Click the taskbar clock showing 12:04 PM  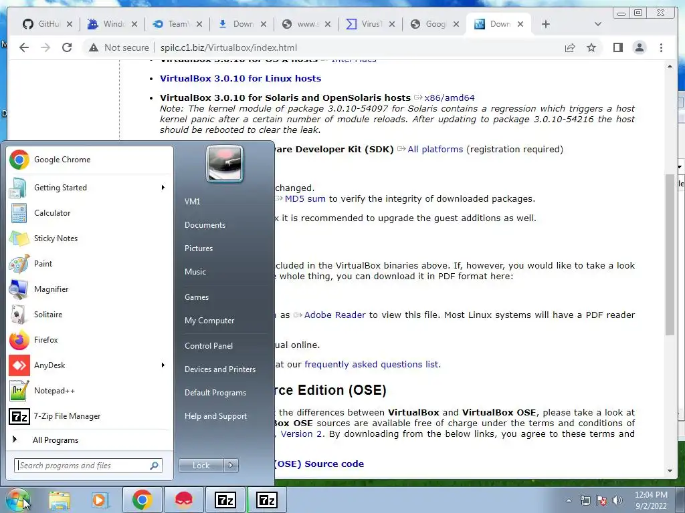pyautogui.click(x=651, y=500)
